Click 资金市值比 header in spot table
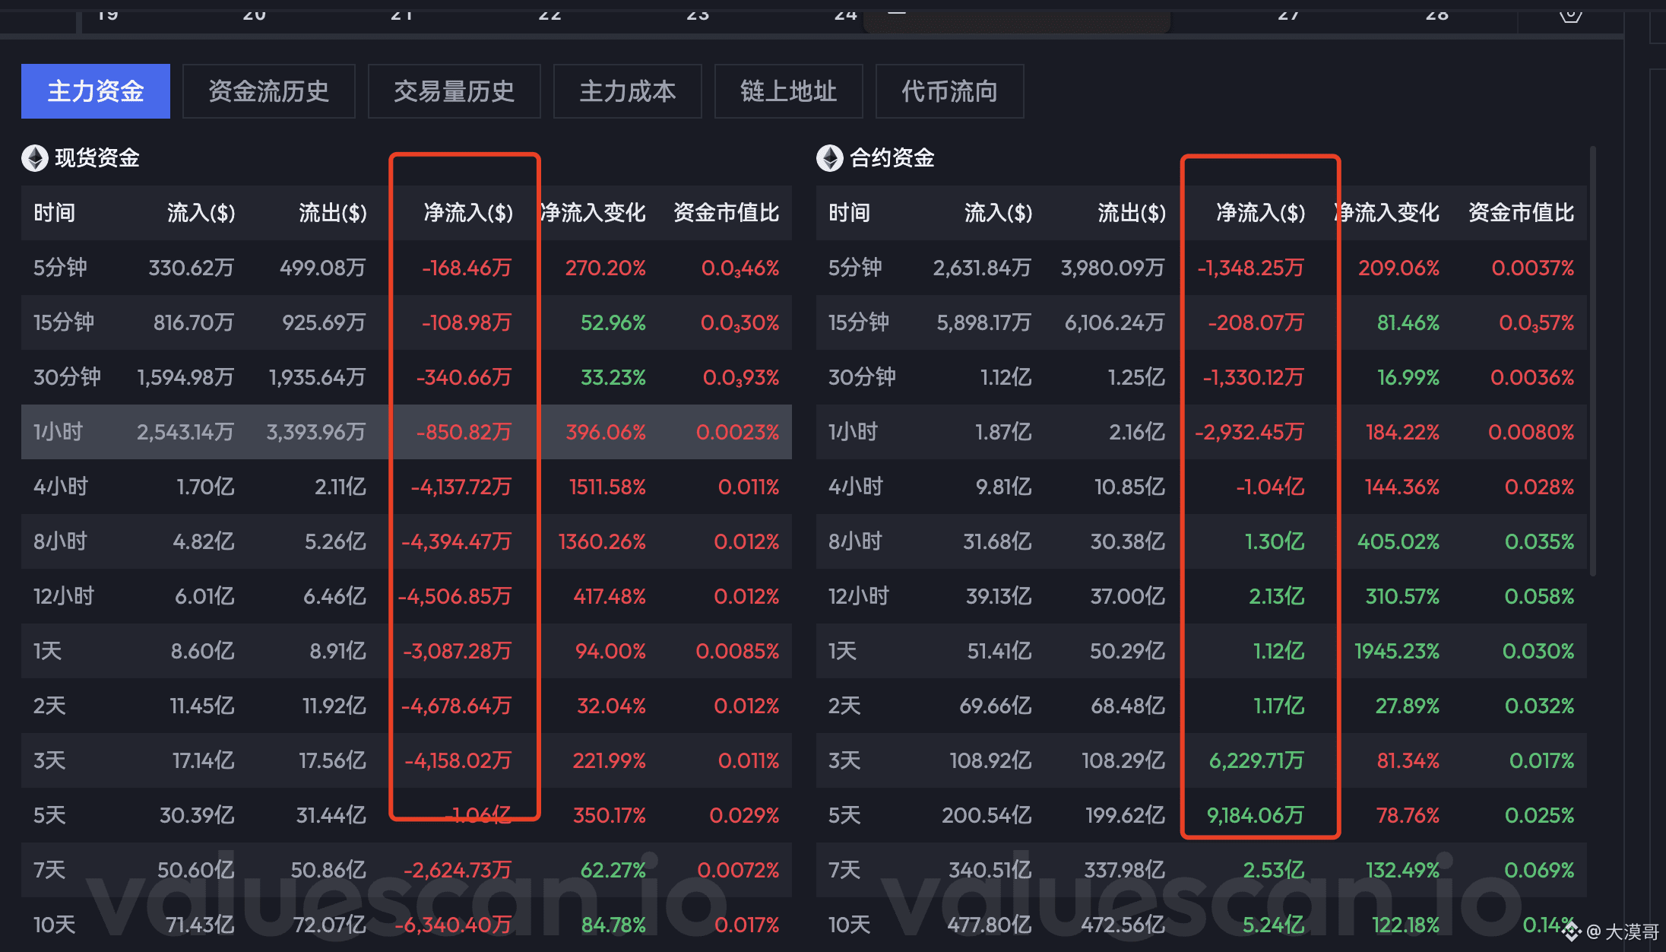This screenshot has width=1666, height=952. [726, 213]
